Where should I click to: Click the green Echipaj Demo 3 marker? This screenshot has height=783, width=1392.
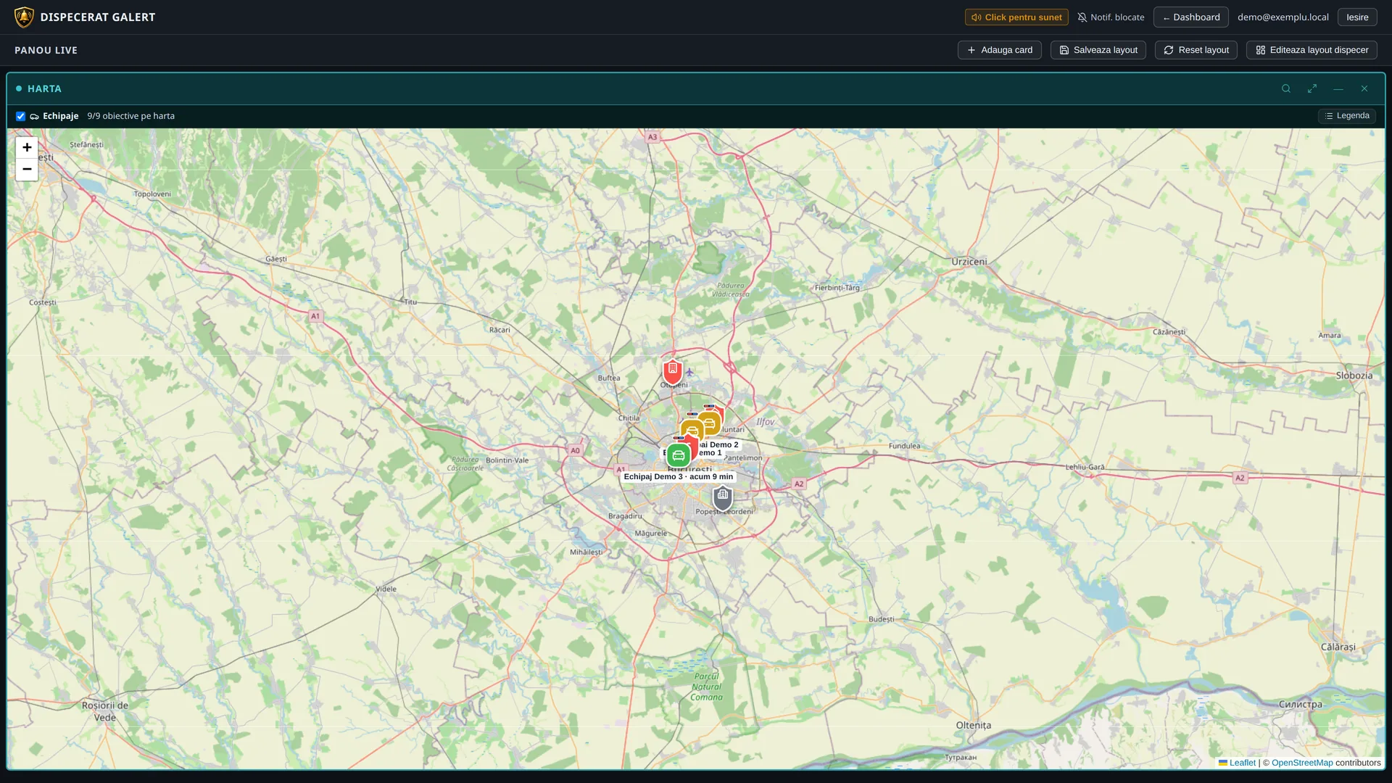(678, 455)
